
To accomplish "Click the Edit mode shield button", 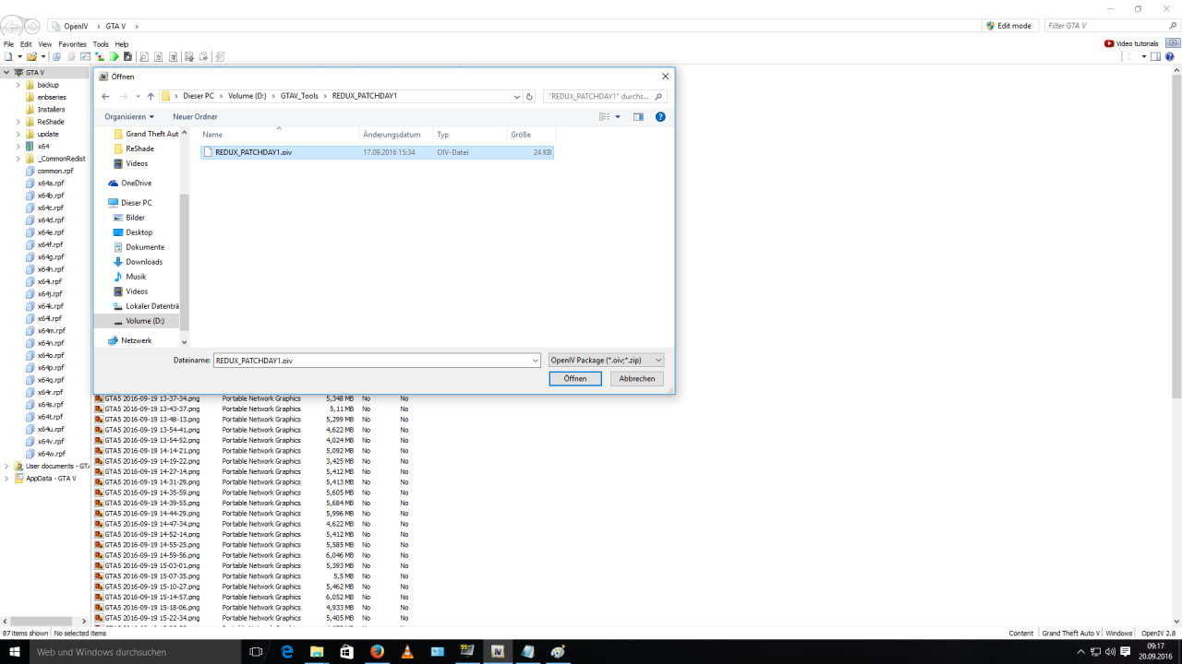I will (1008, 26).
